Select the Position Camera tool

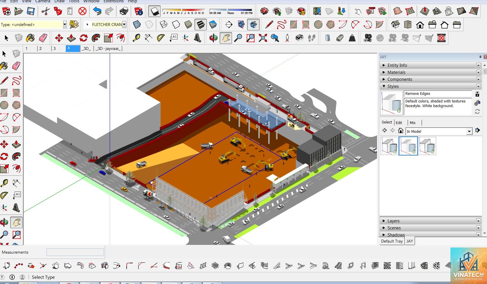pos(287,38)
